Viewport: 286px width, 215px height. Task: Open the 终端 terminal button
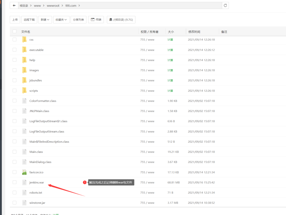(96, 20)
